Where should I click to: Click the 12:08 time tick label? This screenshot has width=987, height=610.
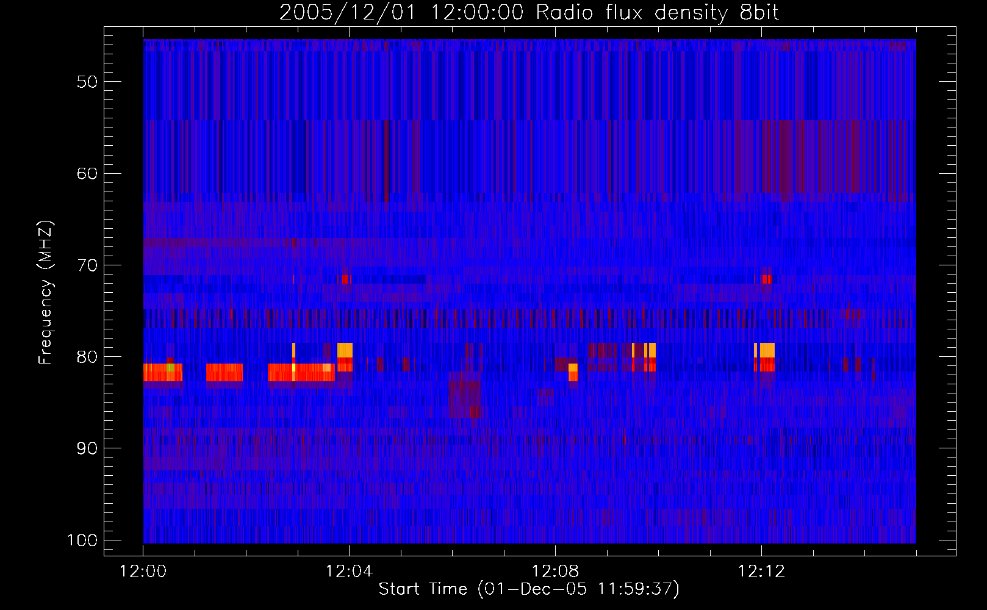tap(555, 572)
